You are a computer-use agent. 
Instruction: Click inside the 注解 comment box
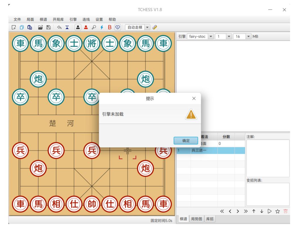(x=268, y=158)
